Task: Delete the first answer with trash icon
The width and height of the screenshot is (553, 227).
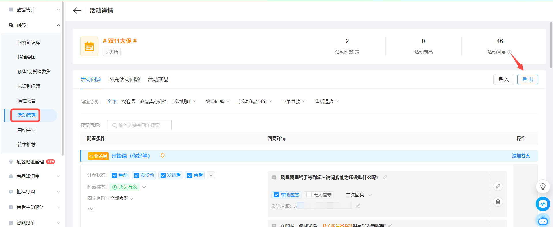Action: tap(498, 202)
